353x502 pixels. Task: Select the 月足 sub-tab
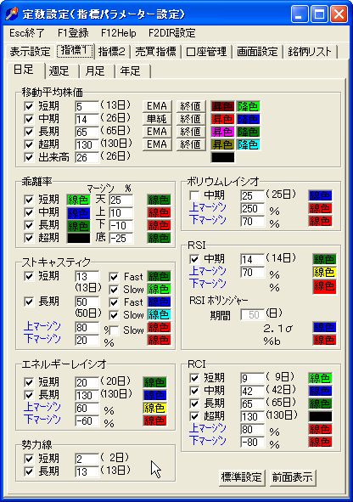[x=95, y=71]
